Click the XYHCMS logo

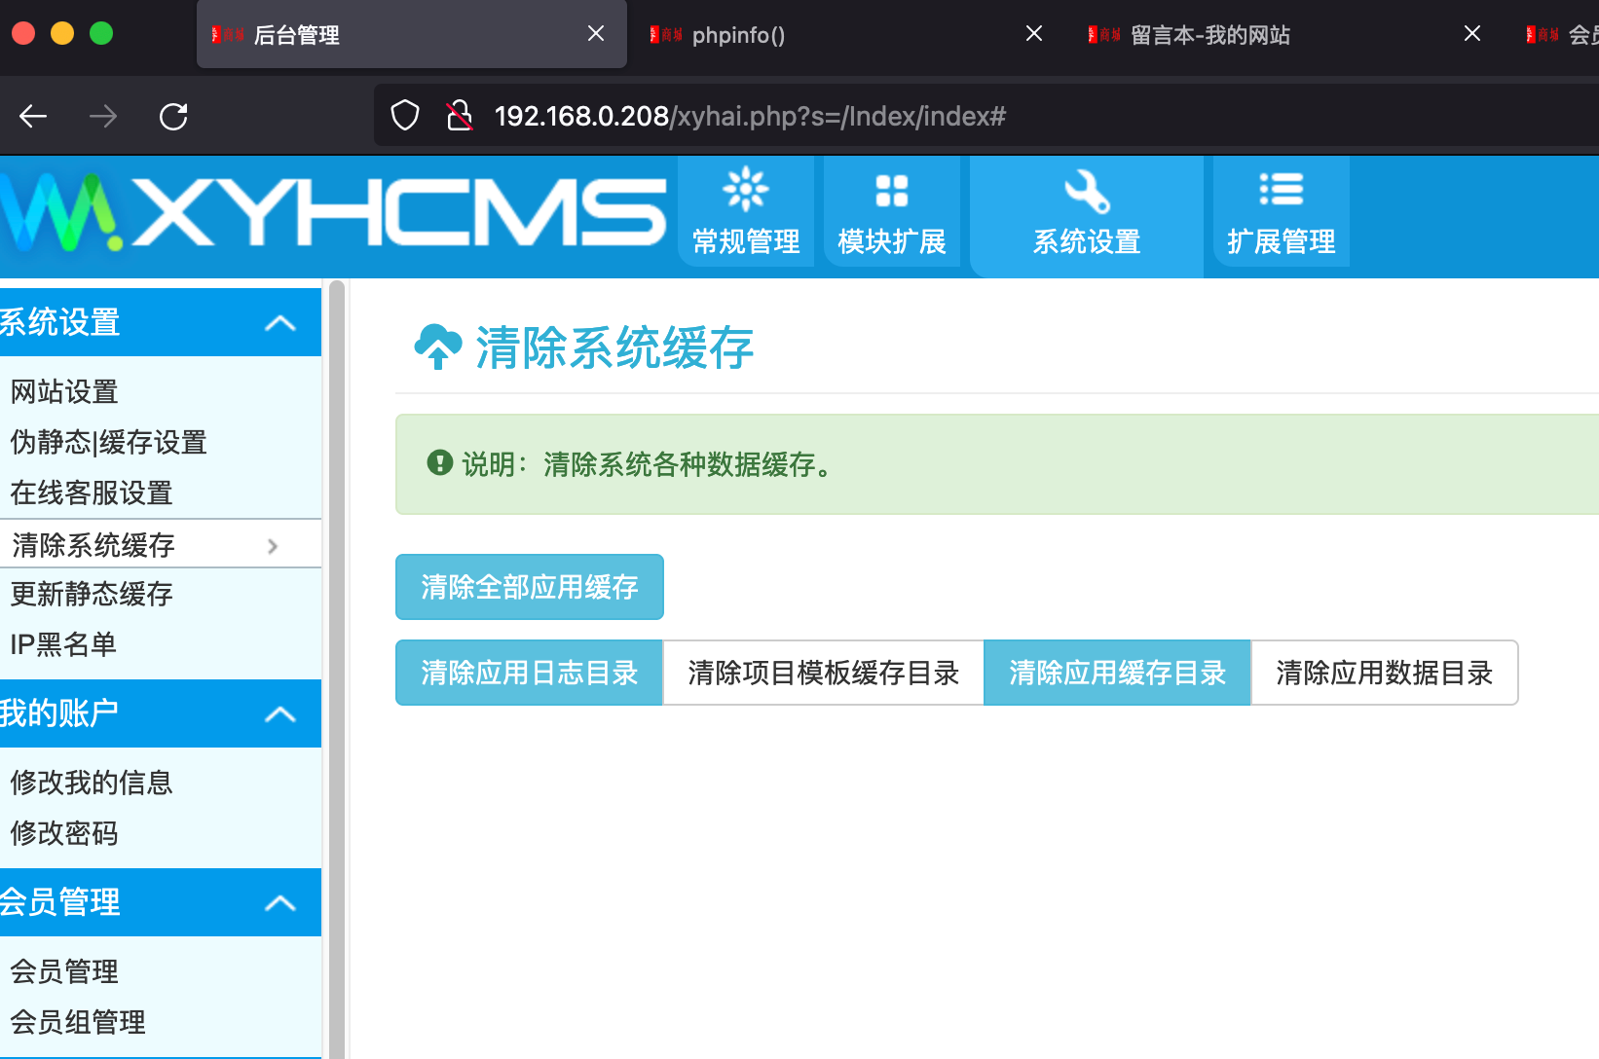tap(331, 212)
